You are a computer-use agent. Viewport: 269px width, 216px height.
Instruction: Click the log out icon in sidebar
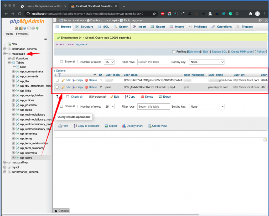[x=21, y=28]
